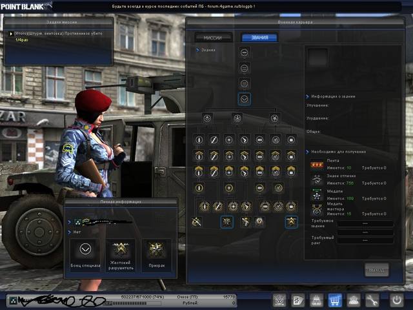Click the Лента ribbon requirement icon
The height and width of the screenshot is (310, 413).
coord(317,165)
